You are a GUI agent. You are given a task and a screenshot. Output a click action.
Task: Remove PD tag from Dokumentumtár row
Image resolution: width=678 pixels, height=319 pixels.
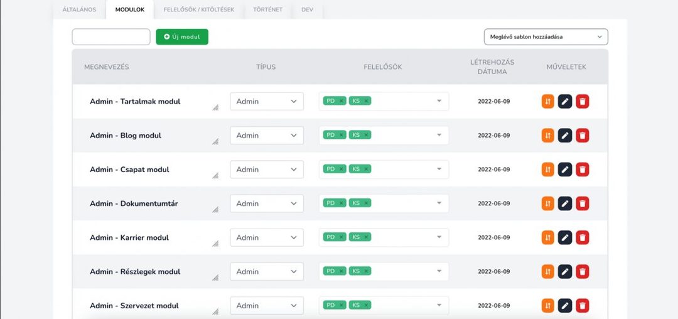(341, 203)
